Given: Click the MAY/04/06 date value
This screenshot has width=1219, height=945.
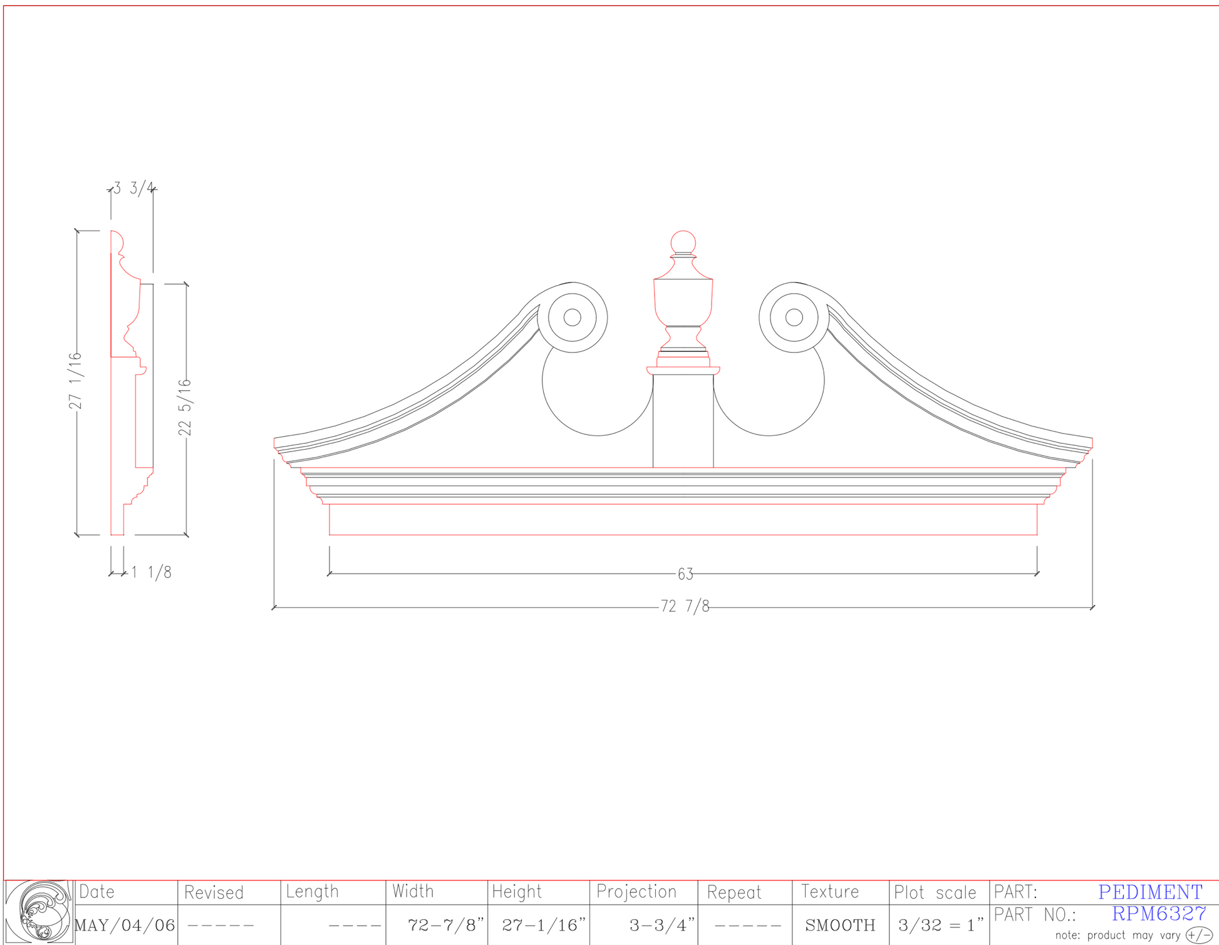Looking at the screenshot, I should pos(125,925).
